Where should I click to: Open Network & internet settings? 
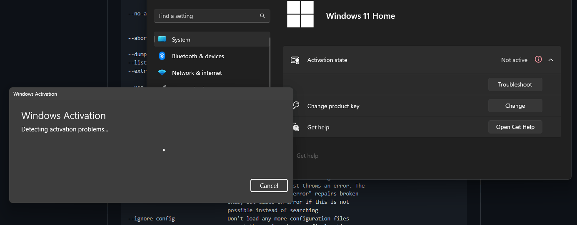[212, 73]
